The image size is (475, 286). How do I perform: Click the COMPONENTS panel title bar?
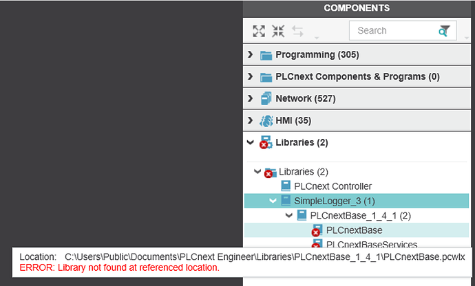(357, 8)
